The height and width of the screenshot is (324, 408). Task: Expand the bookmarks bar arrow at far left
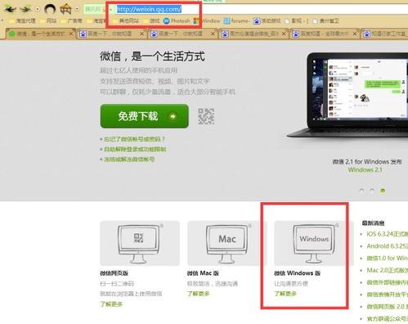(x=2, y=20)
